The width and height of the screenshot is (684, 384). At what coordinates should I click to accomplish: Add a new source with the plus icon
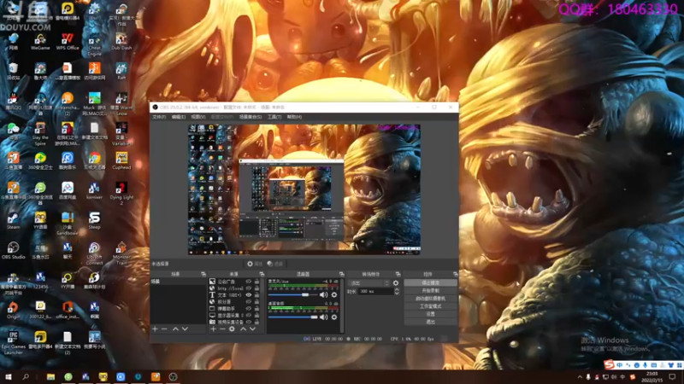[x=213, y=329]
